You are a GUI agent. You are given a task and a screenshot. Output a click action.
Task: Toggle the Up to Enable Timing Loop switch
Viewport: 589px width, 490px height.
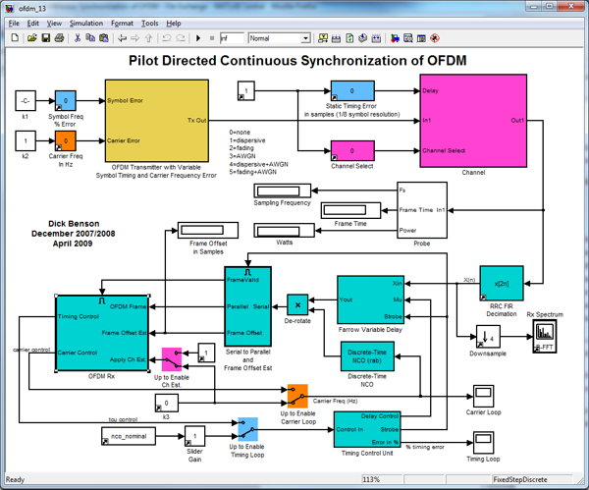[x=247, y=427]
